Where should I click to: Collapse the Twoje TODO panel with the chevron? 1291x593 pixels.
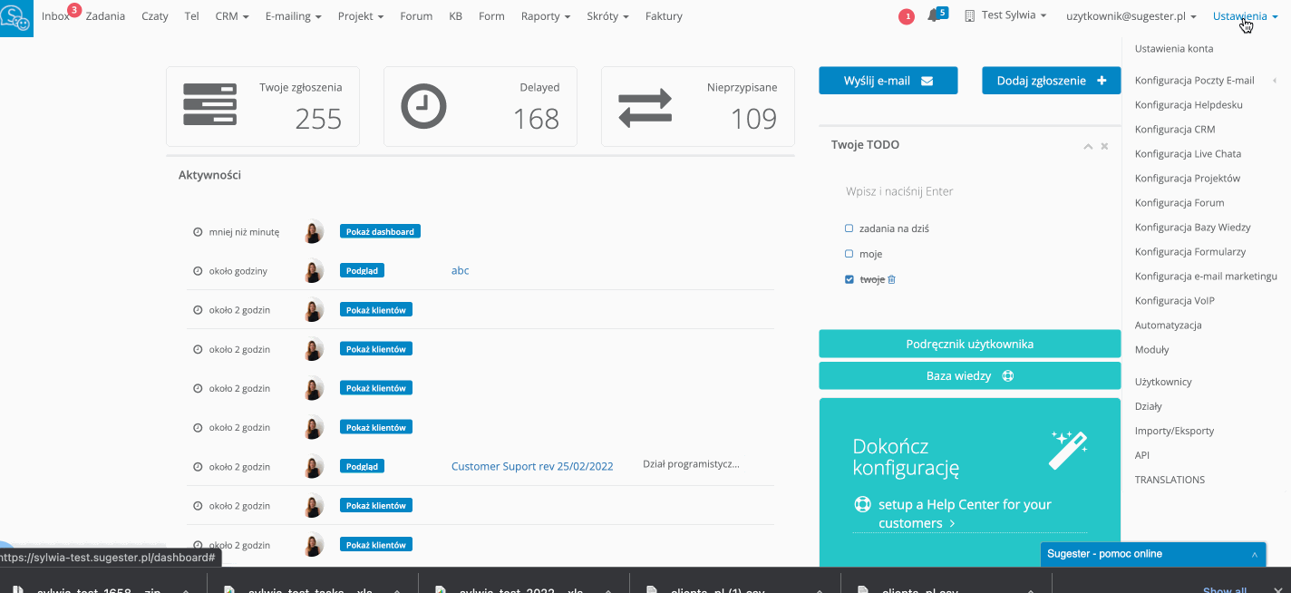pyautogui.click(x=1088, y=146)
